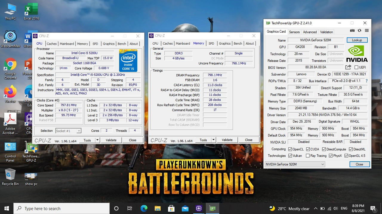Toggle the Ray Tracing checkbox

[307, 155]
